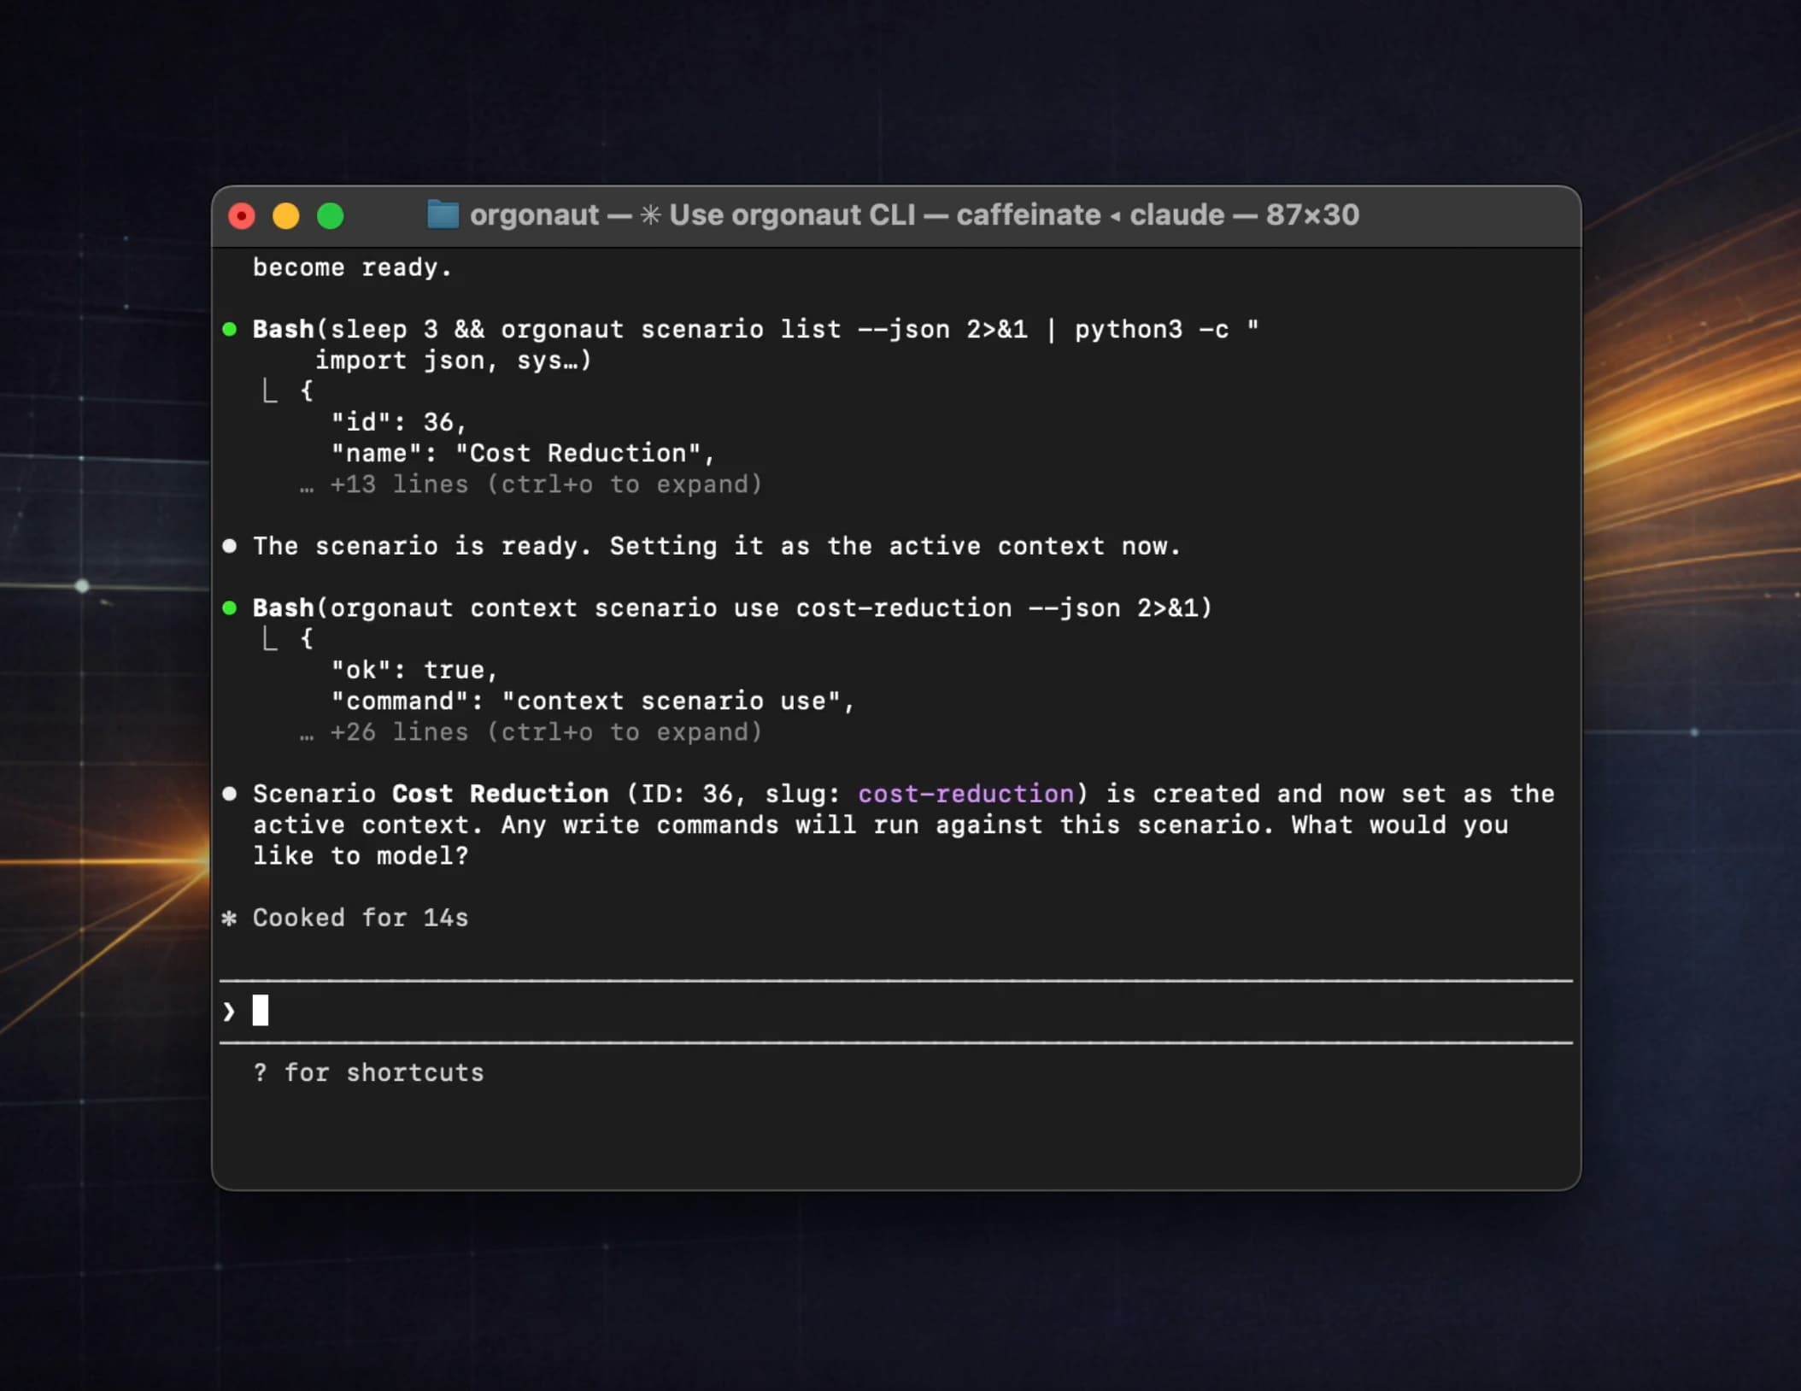Image resolution: width=1801 pixels, height=1391 pixels.
Task: Click the '87×30' size in the title
Action: [1312, 214]
